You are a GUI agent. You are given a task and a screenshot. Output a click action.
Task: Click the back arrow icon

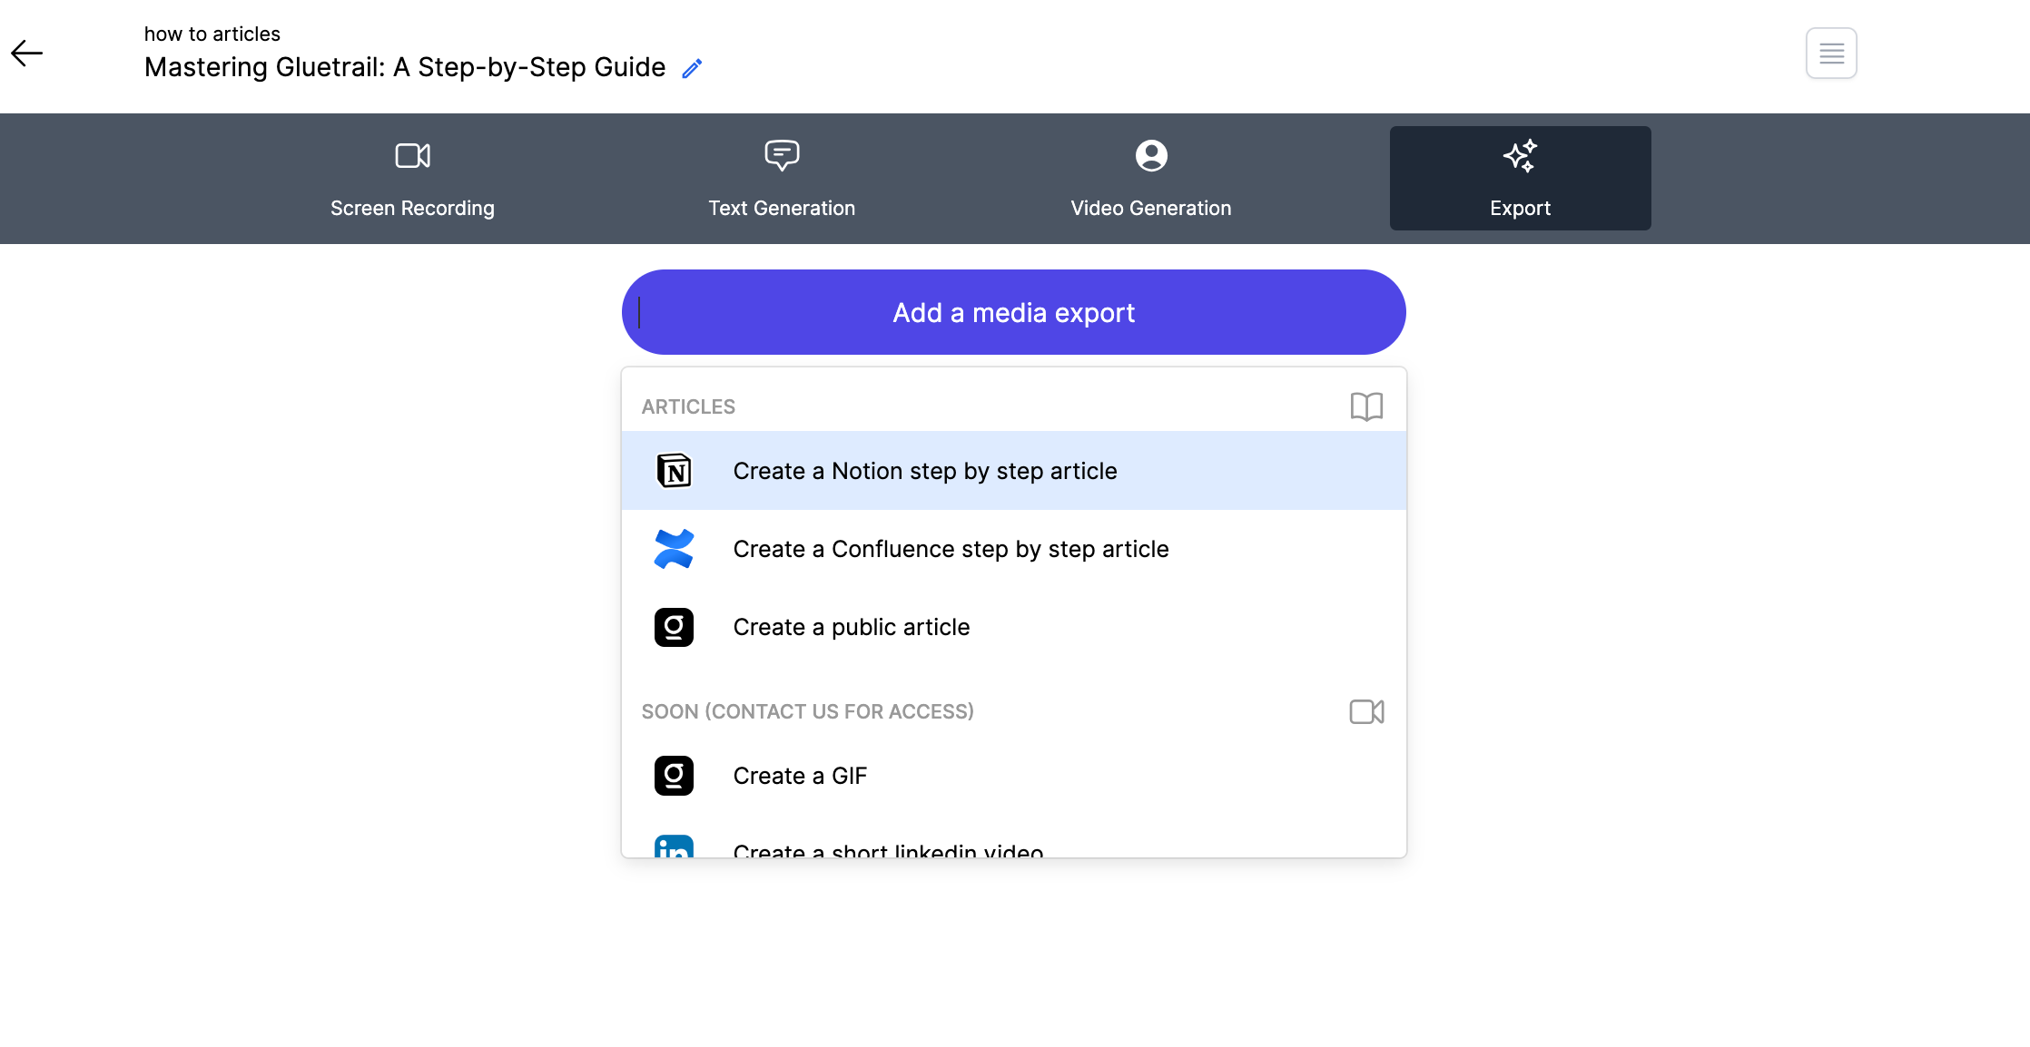pyautogui.click(x=27, y=54)
